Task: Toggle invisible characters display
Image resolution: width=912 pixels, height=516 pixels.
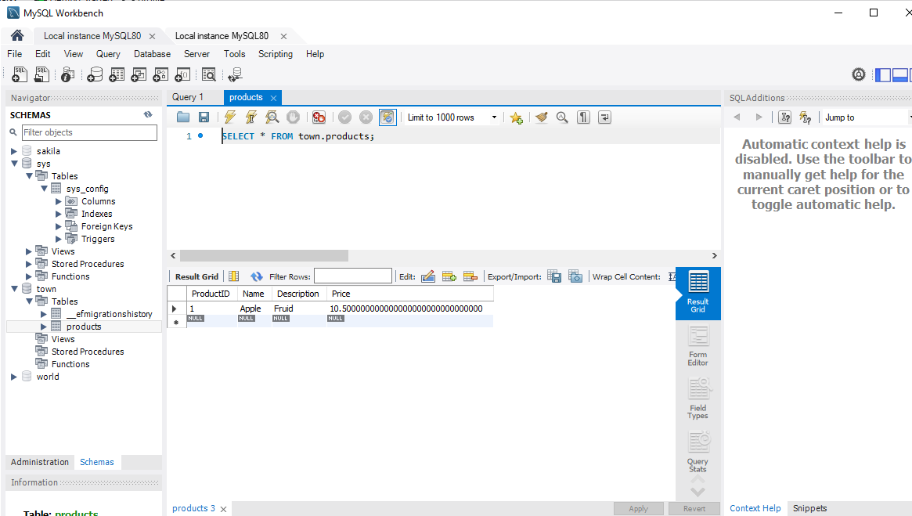Action: pos(583,117)
